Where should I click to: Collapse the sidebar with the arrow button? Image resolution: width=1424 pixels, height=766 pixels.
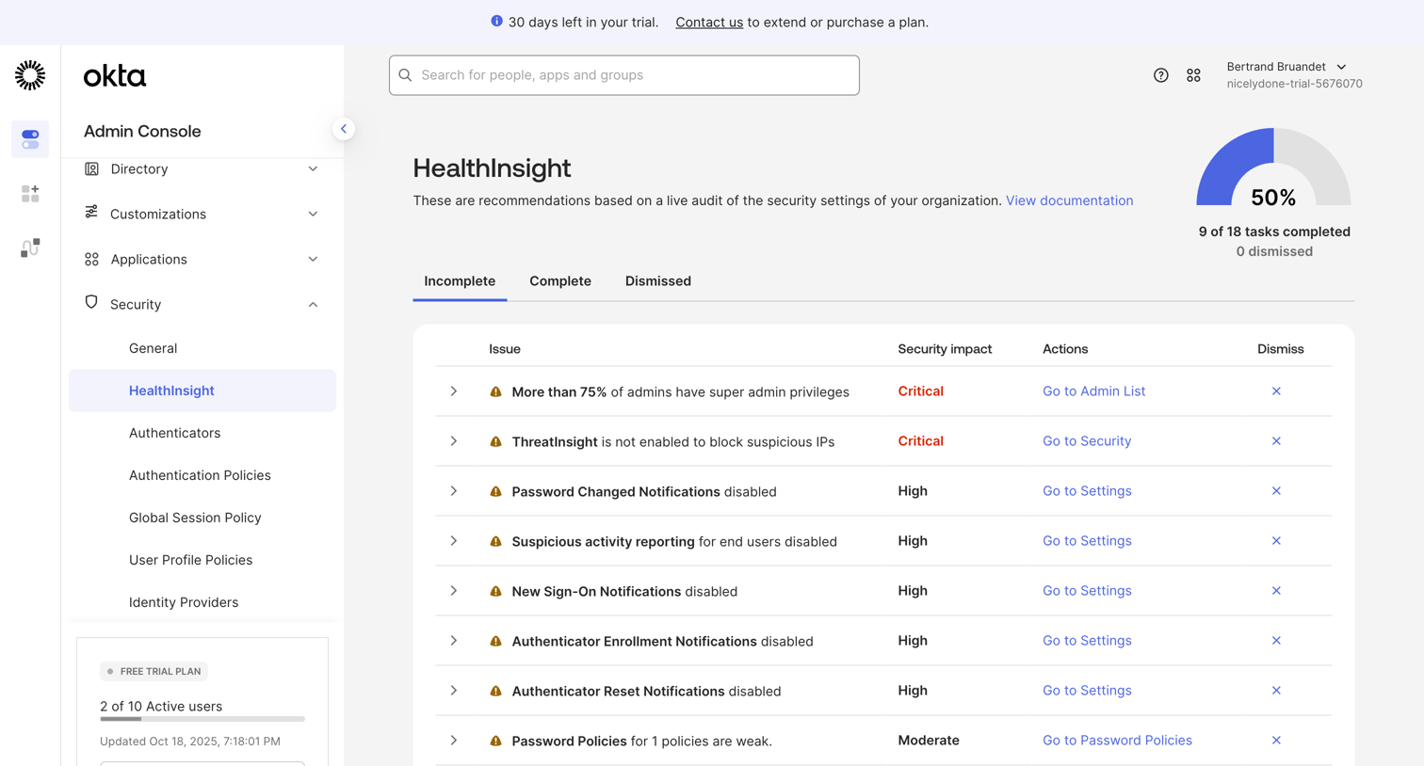[344, 129]
